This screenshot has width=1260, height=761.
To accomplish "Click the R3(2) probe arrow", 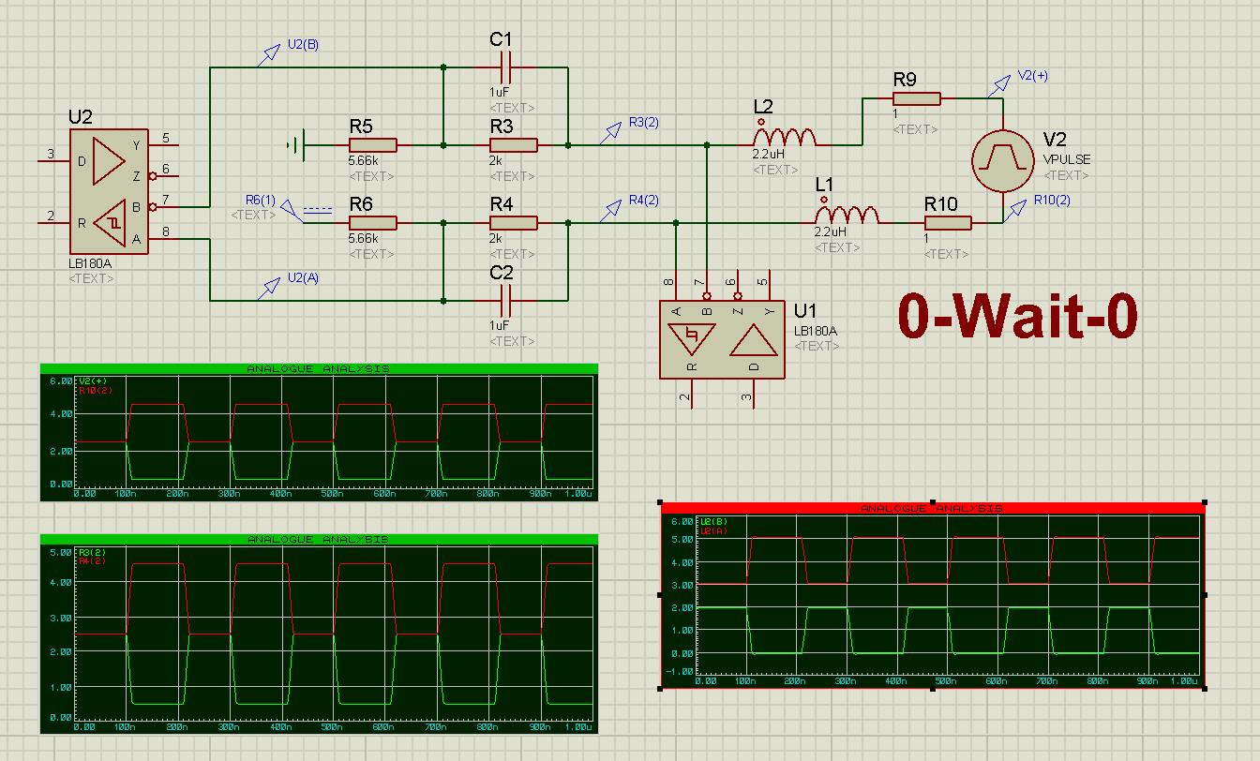I will click(614, 130).
